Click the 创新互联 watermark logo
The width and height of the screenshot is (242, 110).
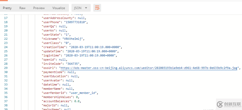click(229, 104)
